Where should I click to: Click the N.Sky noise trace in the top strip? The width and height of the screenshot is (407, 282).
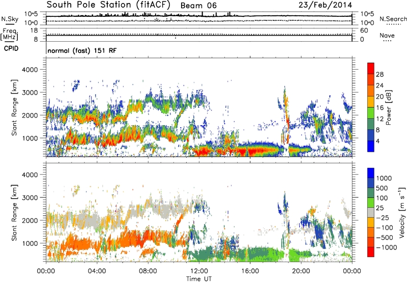(x=199, y=16)
